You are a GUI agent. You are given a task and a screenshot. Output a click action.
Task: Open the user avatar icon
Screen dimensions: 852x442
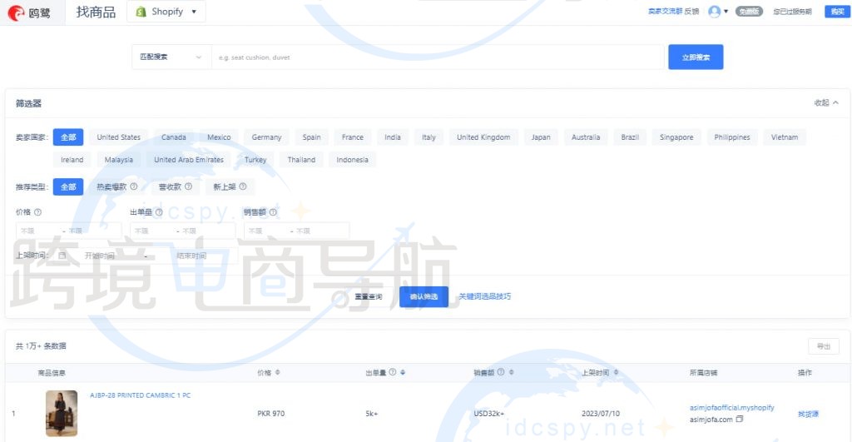coord(715,12)
